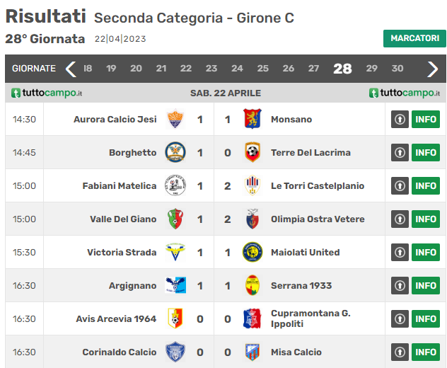Screen dimensions: 447x368
Task: Expand the Corinaldo Calcio match with the up-arrow button
Action: pos(400,352)
